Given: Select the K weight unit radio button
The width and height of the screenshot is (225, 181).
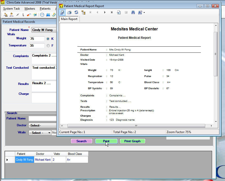Looking at the screenshot, I should pos(48,39).
